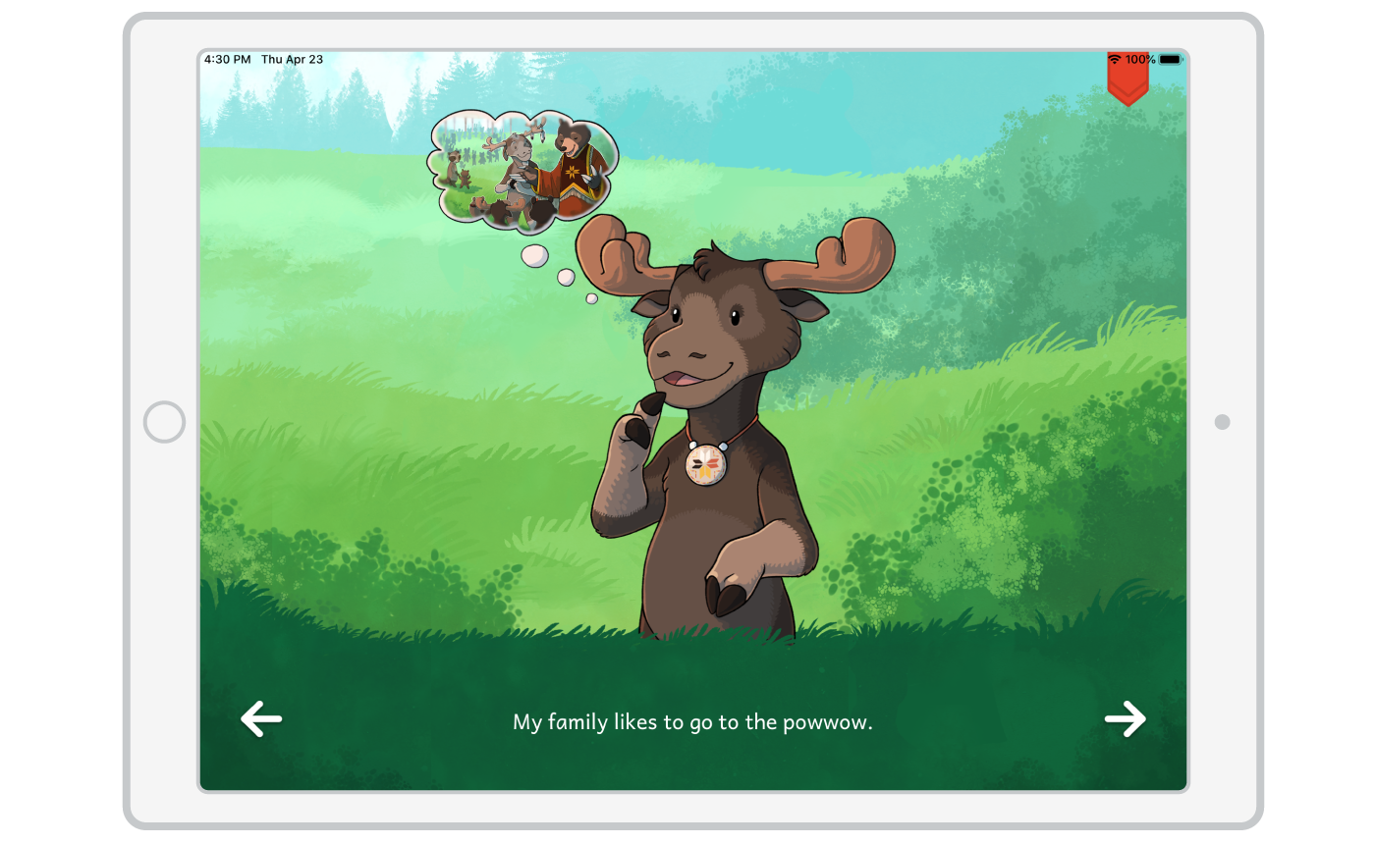Tap the 4:30 PM clock in status bar
This screenshot has height=844, width=1375.
click(228, 60)
